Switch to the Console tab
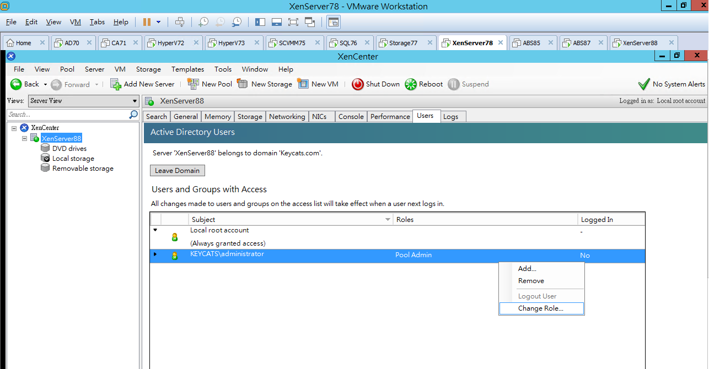The image size is (709, 369). point(351,117)
